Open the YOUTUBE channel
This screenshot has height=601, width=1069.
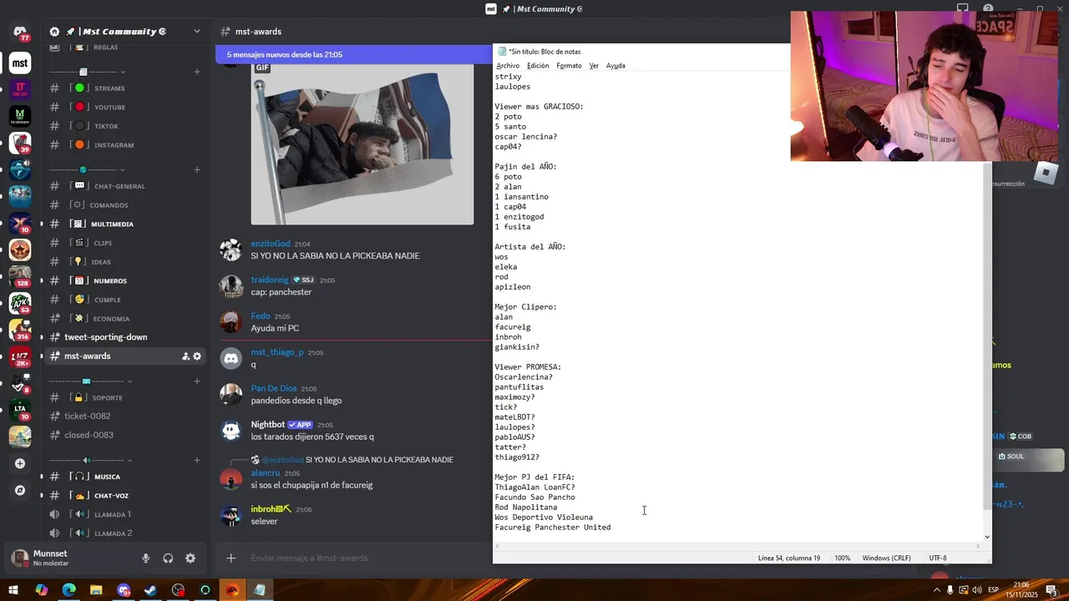[125, 107]
